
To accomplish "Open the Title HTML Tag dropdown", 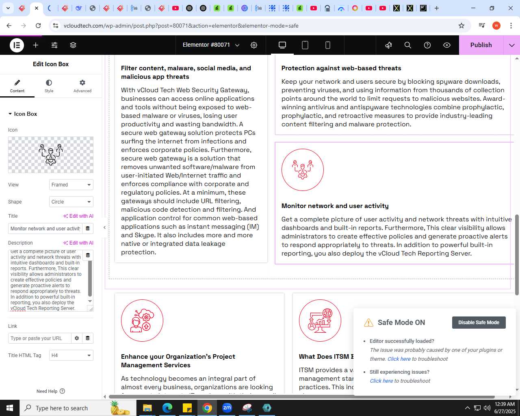I will pyautogui.click(x=71, y=355).
